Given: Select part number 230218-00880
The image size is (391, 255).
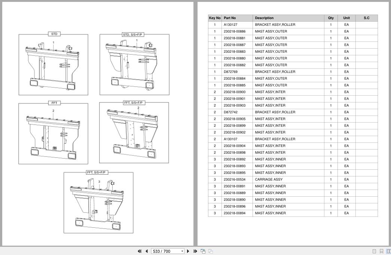Looking at the screenshot, I should (234, 58).
